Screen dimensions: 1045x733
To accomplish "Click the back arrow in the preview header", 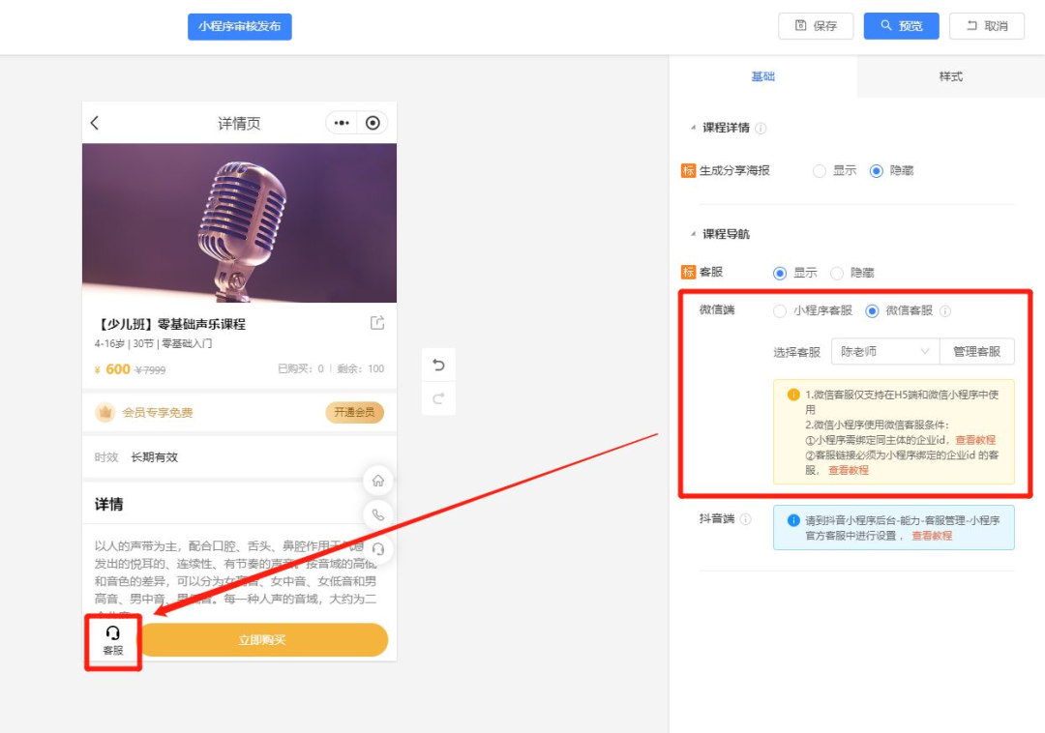I will coord(94,123).
